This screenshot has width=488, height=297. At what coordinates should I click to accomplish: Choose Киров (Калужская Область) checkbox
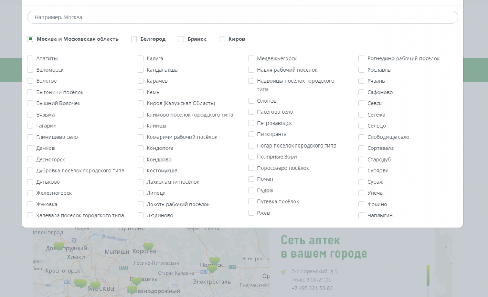click(141, 103)
